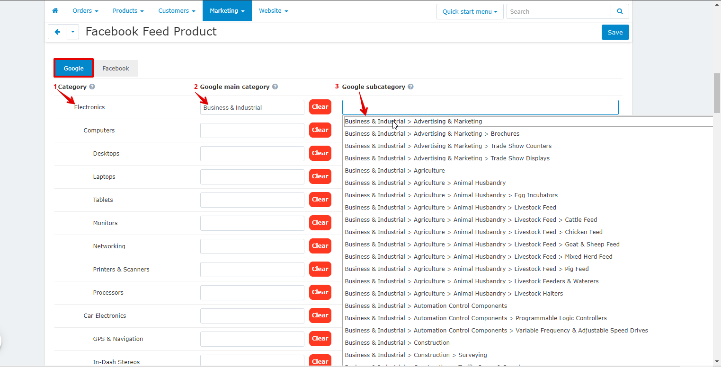Clear the Monitors category mapping

click(320, 223)
